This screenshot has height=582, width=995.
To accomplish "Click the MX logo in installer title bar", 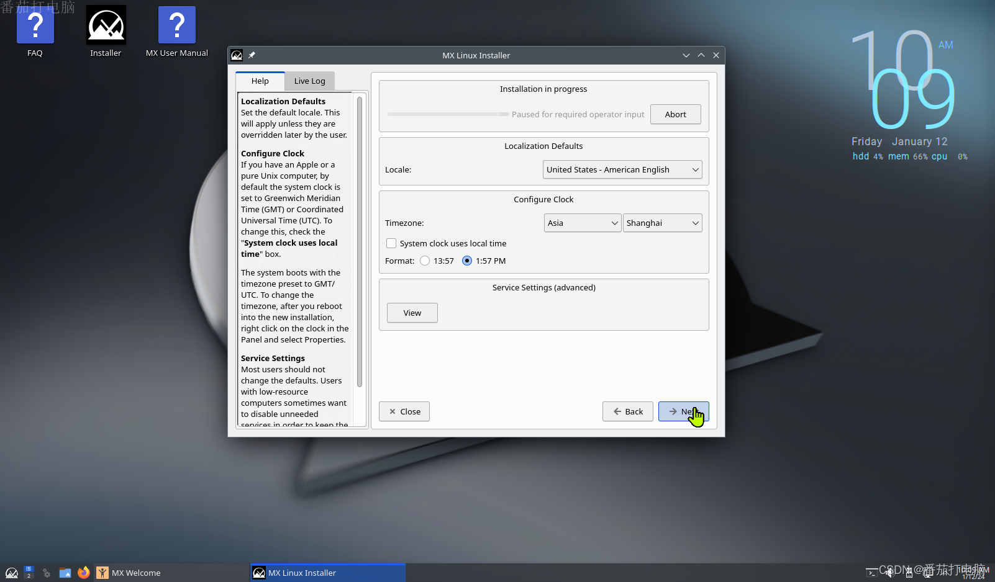I will pyautogui.click(x=237, y=55).
